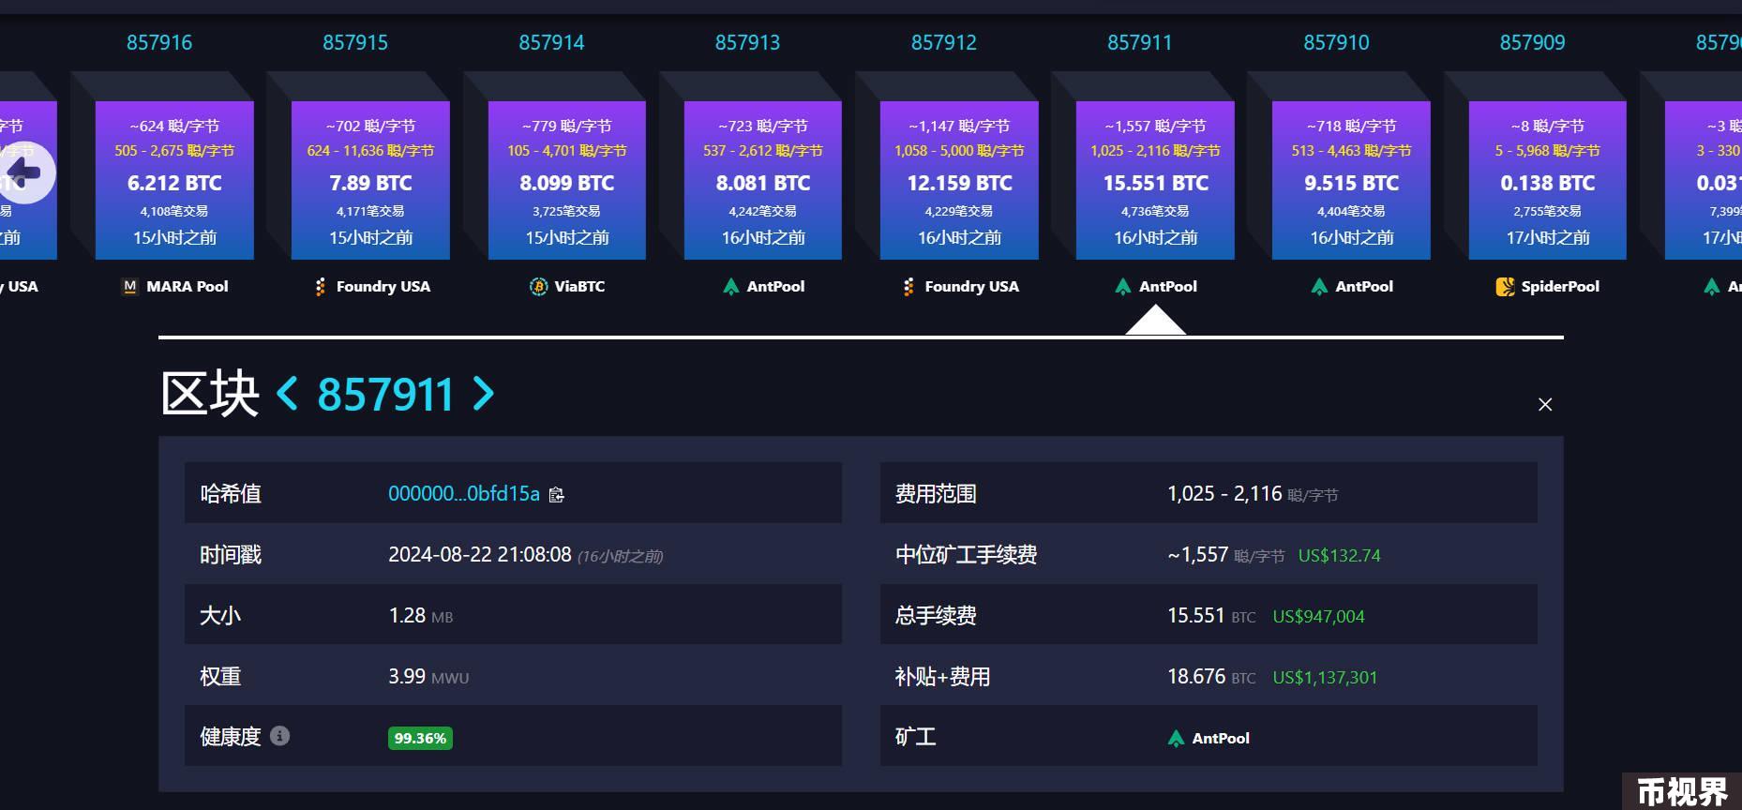Screen dimensions: 1742x810
Task: Open Foundry USA icon under block 857915
Action: click(x=321, y=286)
